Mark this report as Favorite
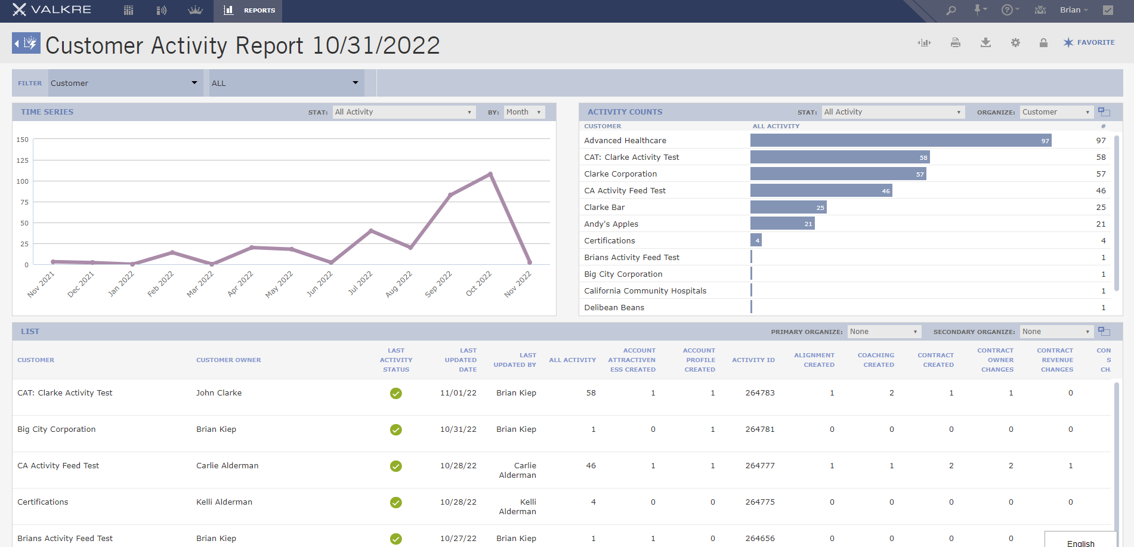The height and width of the screenshot is (547, 1134). [1089, 42]
